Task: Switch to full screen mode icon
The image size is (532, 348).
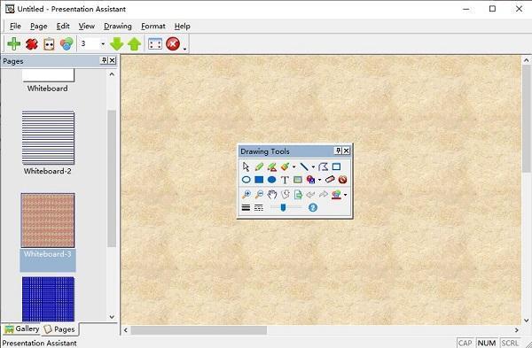Action: 155,44
